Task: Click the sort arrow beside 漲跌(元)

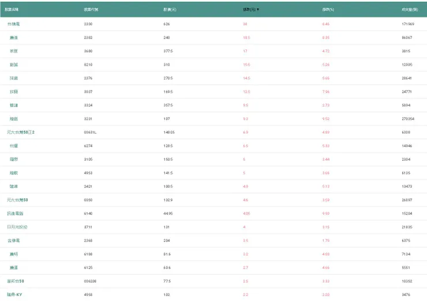Action: coord(258,10)
